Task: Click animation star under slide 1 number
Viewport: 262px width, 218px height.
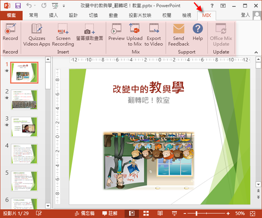Action: [x=7, y=71]
